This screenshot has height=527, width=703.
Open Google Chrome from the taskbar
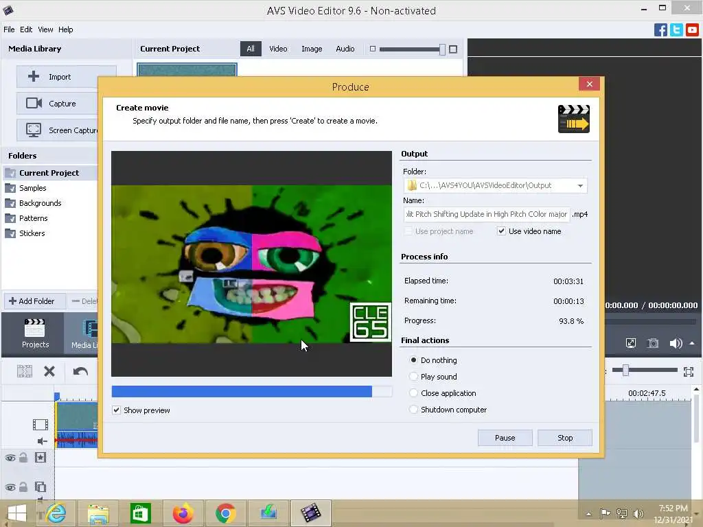click(225, 513)
